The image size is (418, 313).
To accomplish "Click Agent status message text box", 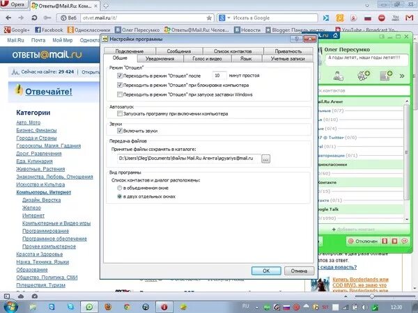I will (366, 60).
